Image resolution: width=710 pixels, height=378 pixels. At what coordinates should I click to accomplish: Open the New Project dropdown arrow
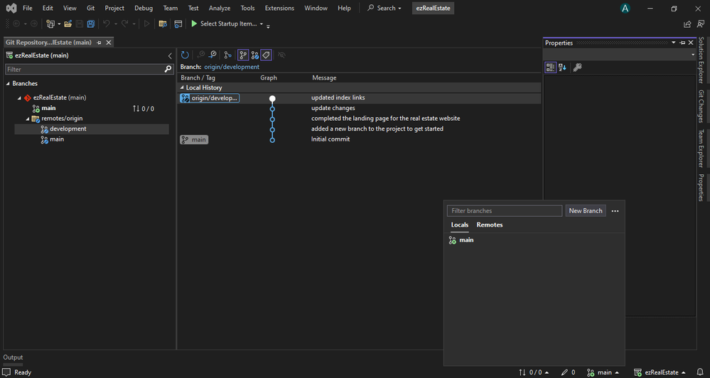point(59,24)
